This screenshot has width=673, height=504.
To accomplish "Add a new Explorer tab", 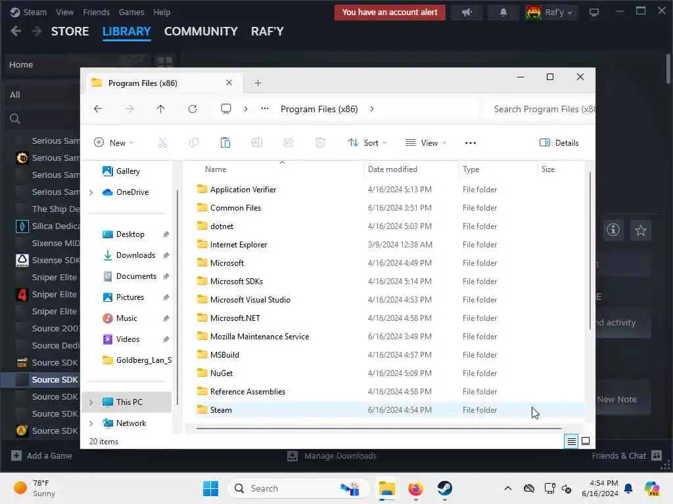I will [258, 83].
